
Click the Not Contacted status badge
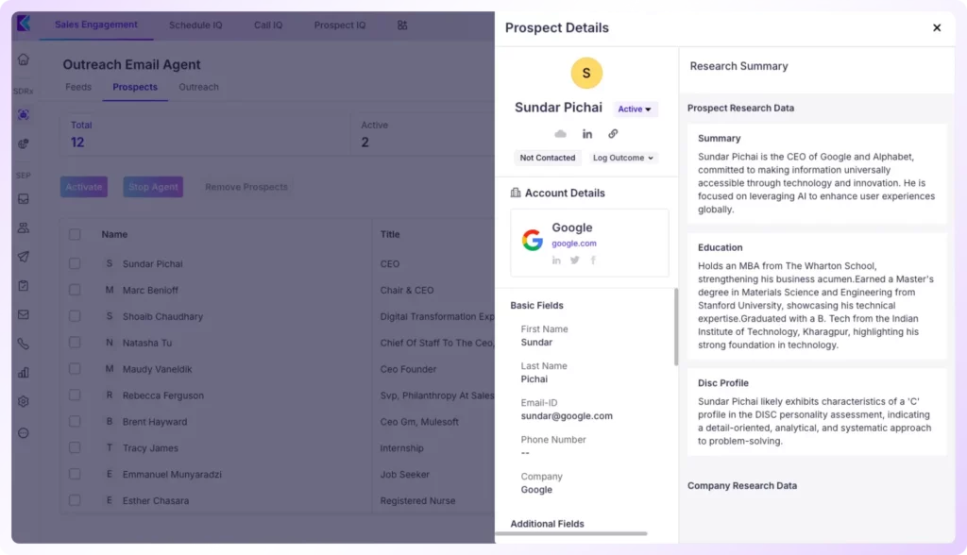[547, 158]
